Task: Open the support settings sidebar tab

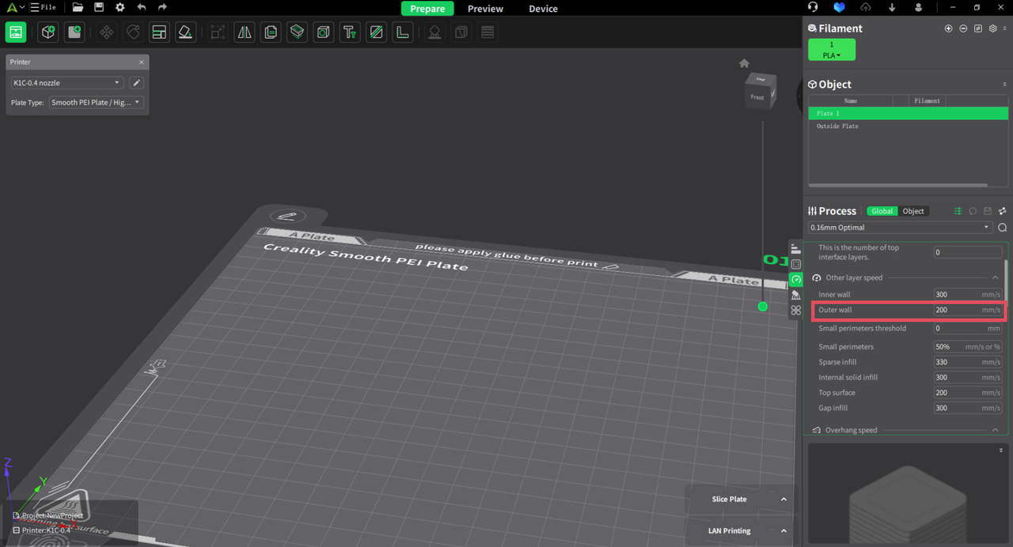Action: click(x=796, y=295)
